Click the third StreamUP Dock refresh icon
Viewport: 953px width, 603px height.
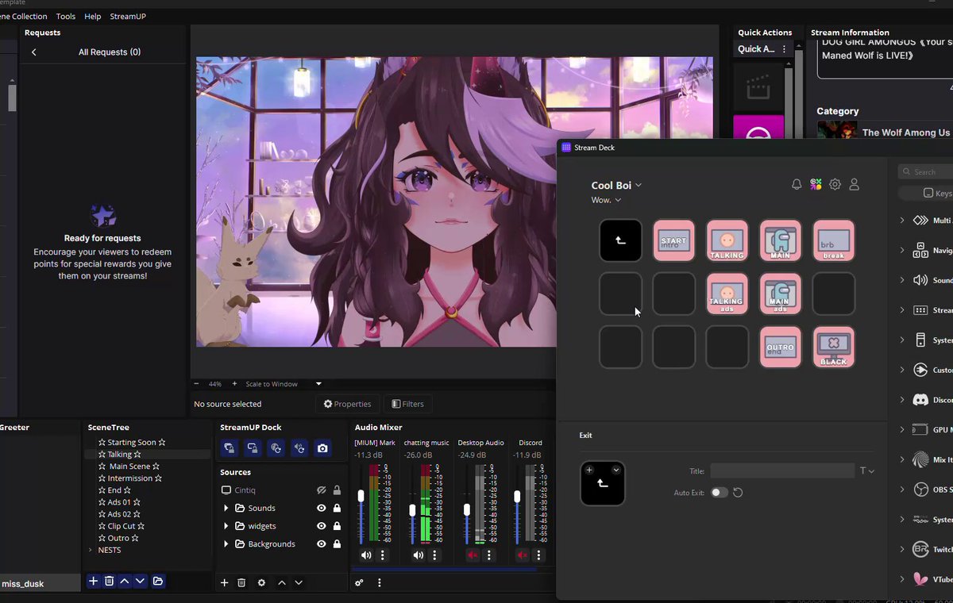point(276,448)
